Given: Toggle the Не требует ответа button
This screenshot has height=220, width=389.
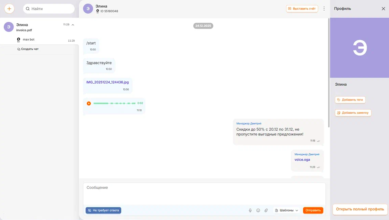Looking at the screenshot, I should pos(103,211).
